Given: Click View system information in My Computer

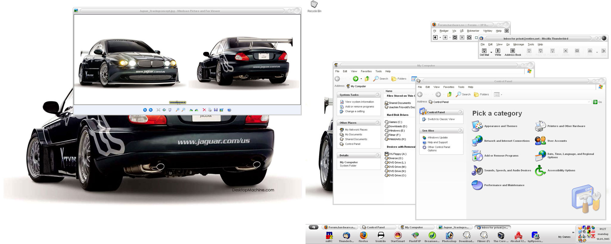Looking at the screenshot, I should point(359,102).
